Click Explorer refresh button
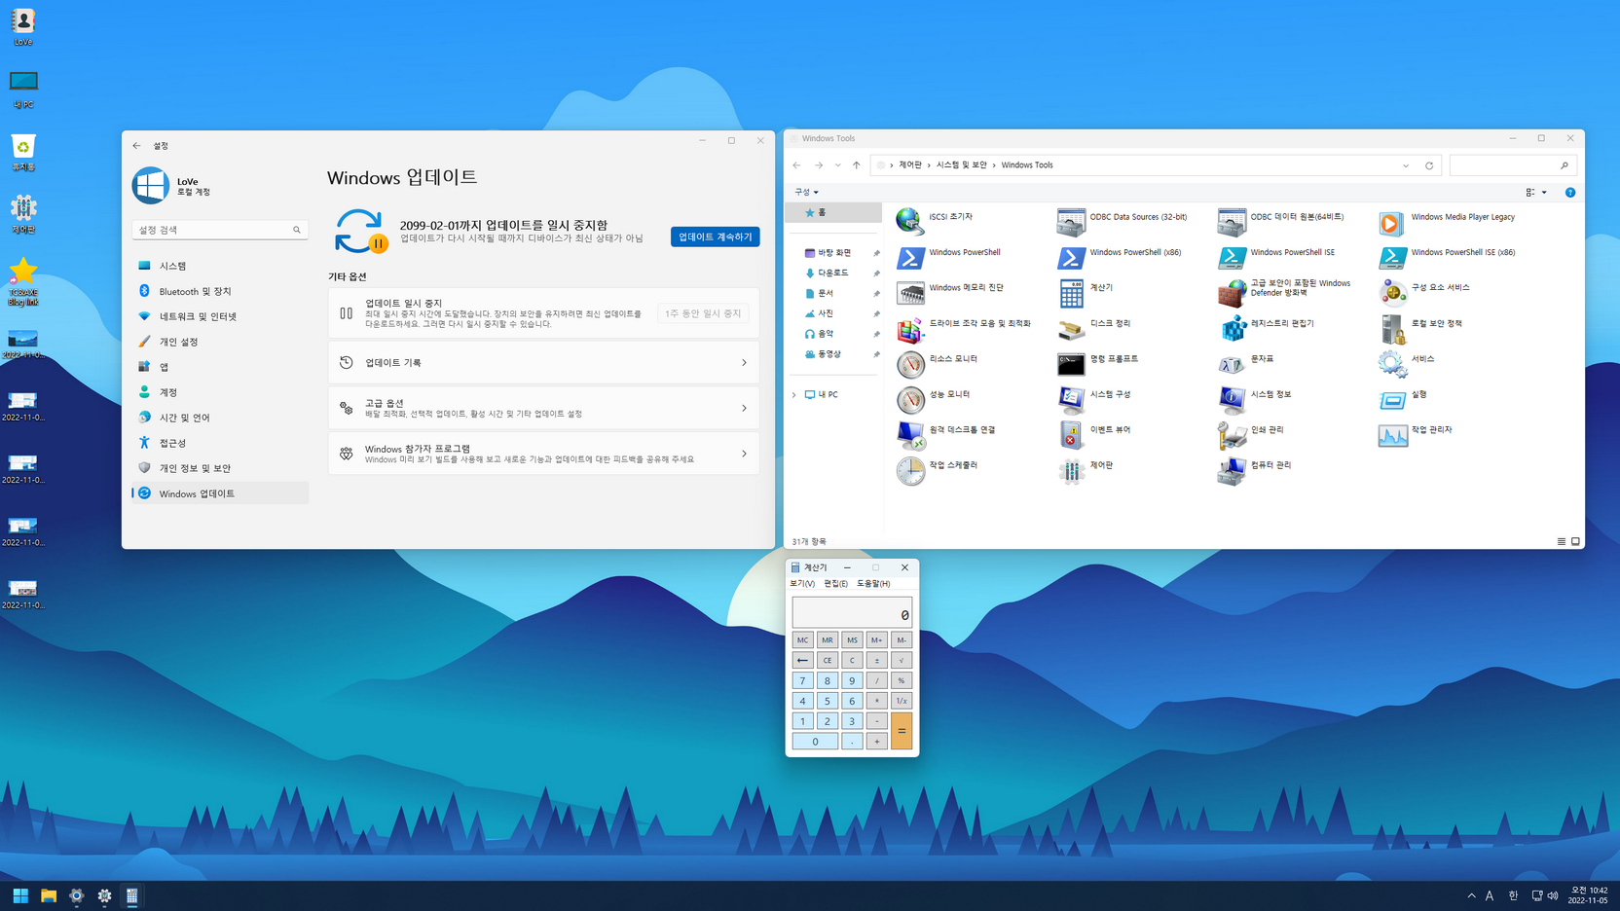Viewport: 1620px width, 911px height. click(x=1429, y=165)
